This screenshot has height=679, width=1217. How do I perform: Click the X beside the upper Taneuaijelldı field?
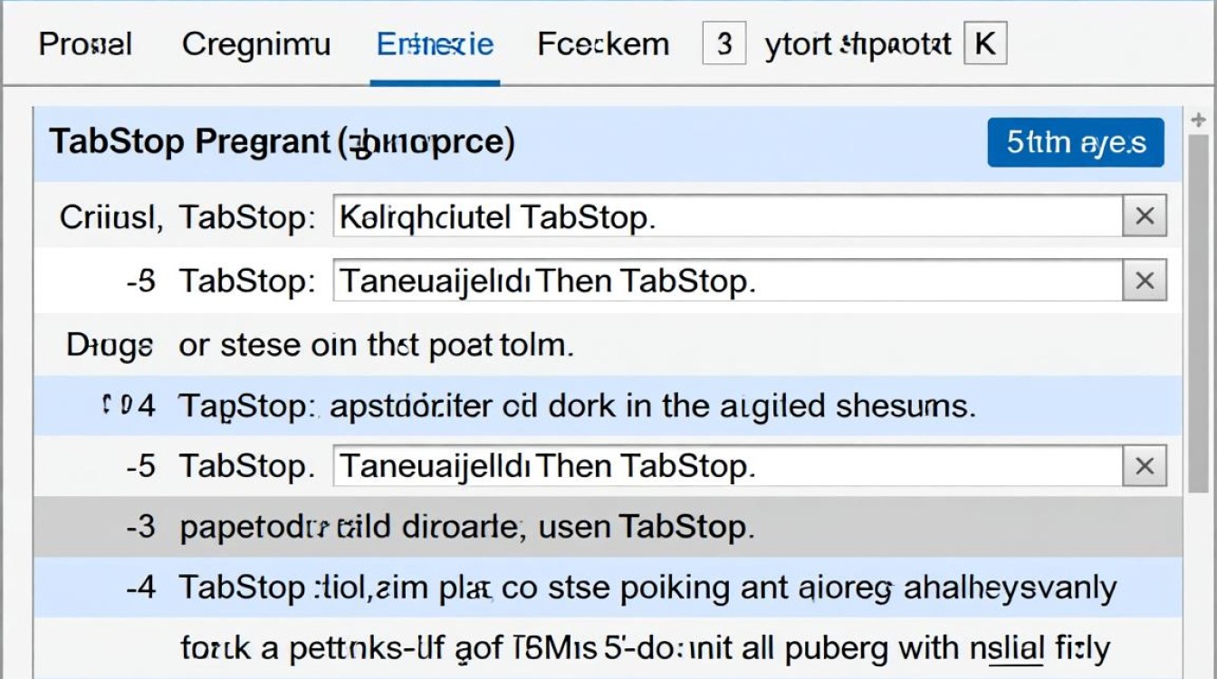click(1145, 282)
